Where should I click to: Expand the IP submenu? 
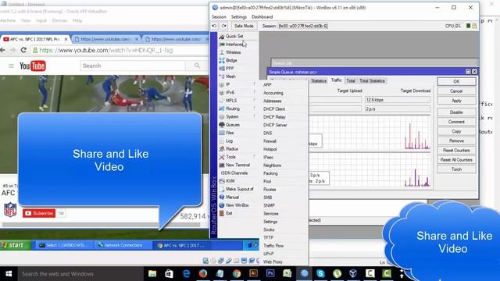237,84
